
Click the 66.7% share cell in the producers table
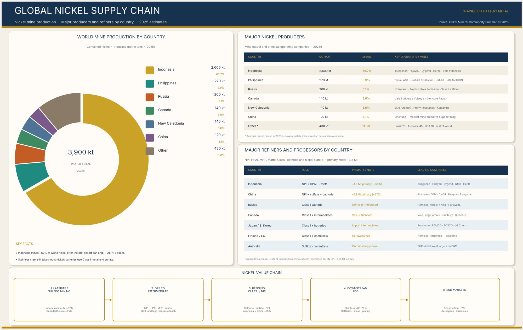pyautogui.click(x=367, y=71)
